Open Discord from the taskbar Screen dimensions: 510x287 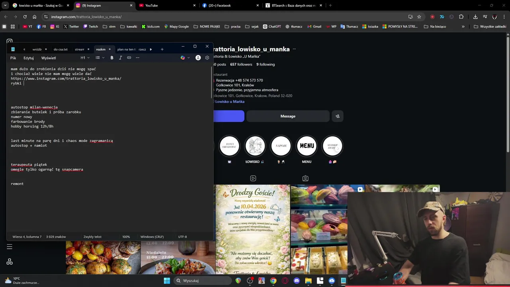coord(296,281)
